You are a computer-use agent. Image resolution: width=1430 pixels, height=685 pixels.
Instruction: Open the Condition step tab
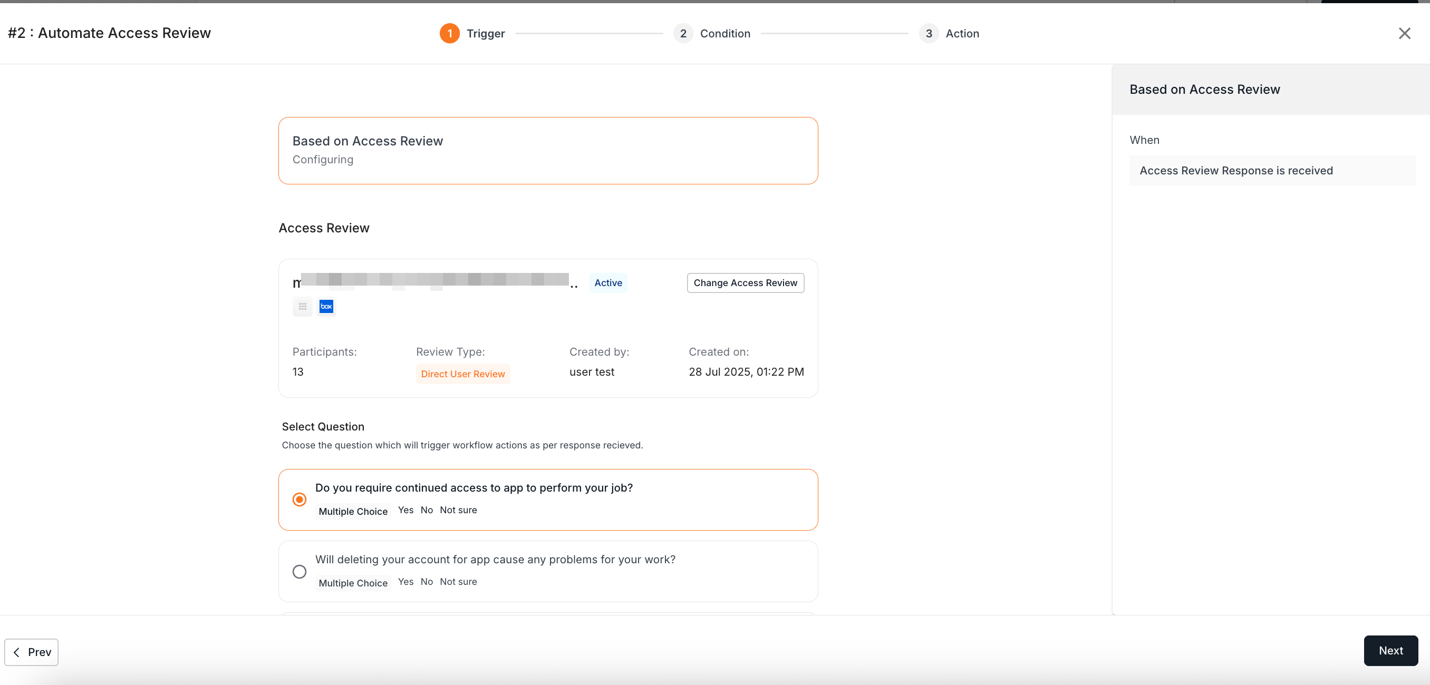pyautogui.click(x=724, y=33)
